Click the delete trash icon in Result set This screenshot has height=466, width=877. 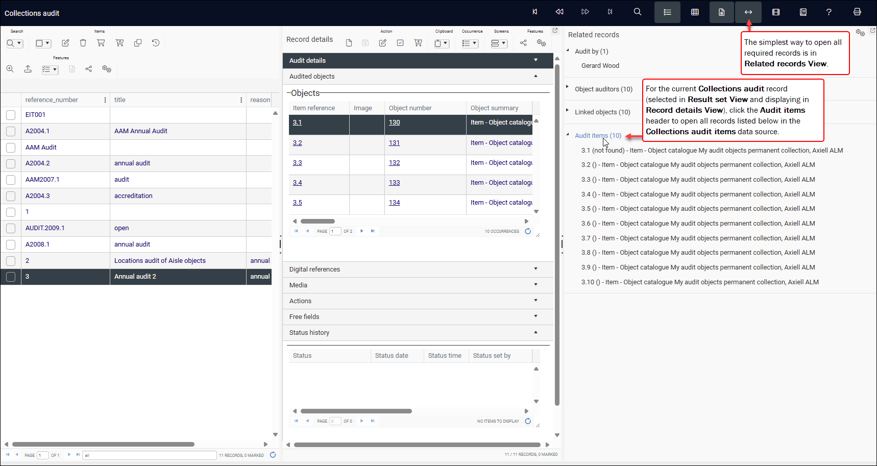(83, 43)
